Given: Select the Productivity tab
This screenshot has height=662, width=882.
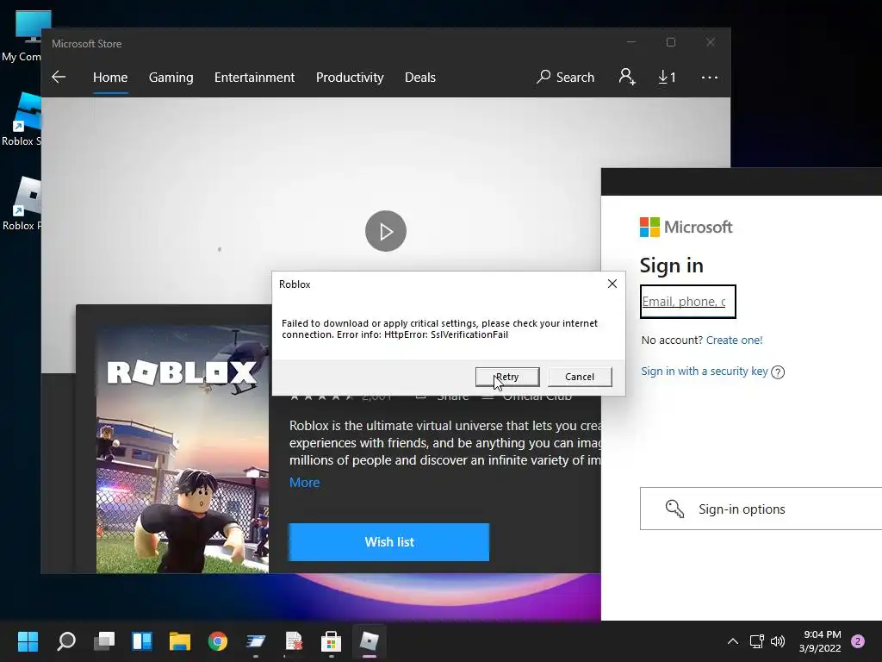Looking at the screenshot, I should (350, 77).
